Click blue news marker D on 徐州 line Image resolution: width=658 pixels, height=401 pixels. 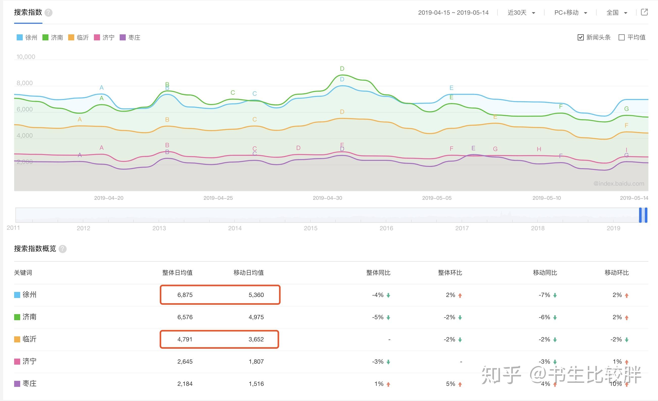click(342, 79)
